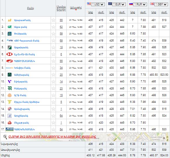
Task: Open ԱրարատԲանկ bank link
Action: 22,20
